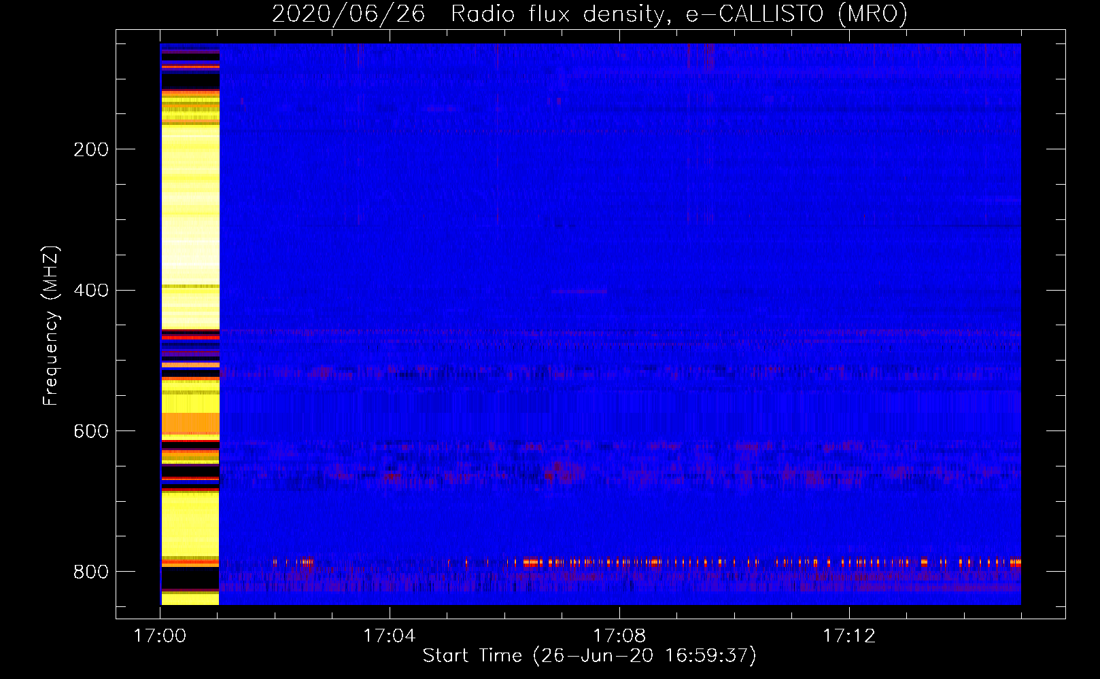Click the orange band near 600 MHz in the burst

pyautogui.click(x=190, y=424)
